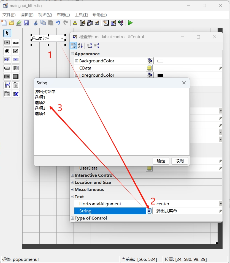Click the String property editor icon
The height and width of the screenshot is (263, 230).
tap(149, 211)
